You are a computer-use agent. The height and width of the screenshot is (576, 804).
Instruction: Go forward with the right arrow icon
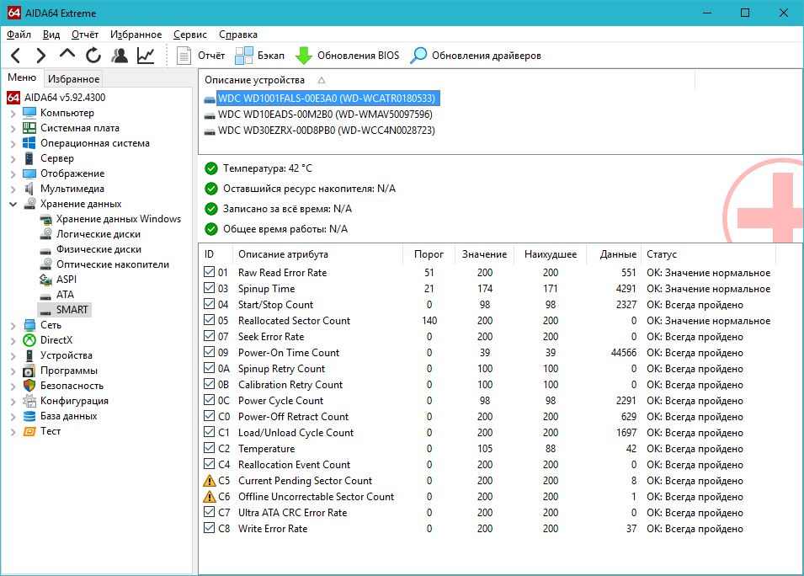click(x=41, y=56)
